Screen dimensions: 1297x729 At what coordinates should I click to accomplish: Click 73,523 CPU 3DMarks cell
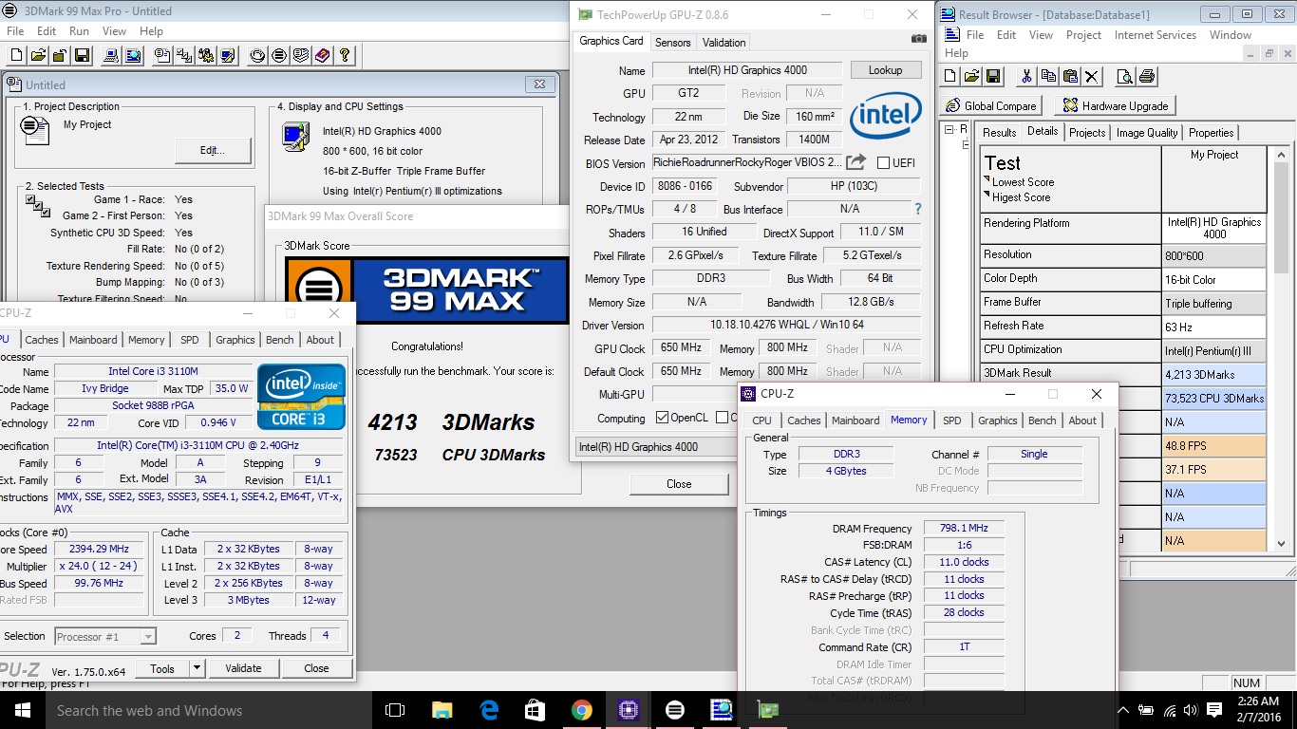point(1214,399)
